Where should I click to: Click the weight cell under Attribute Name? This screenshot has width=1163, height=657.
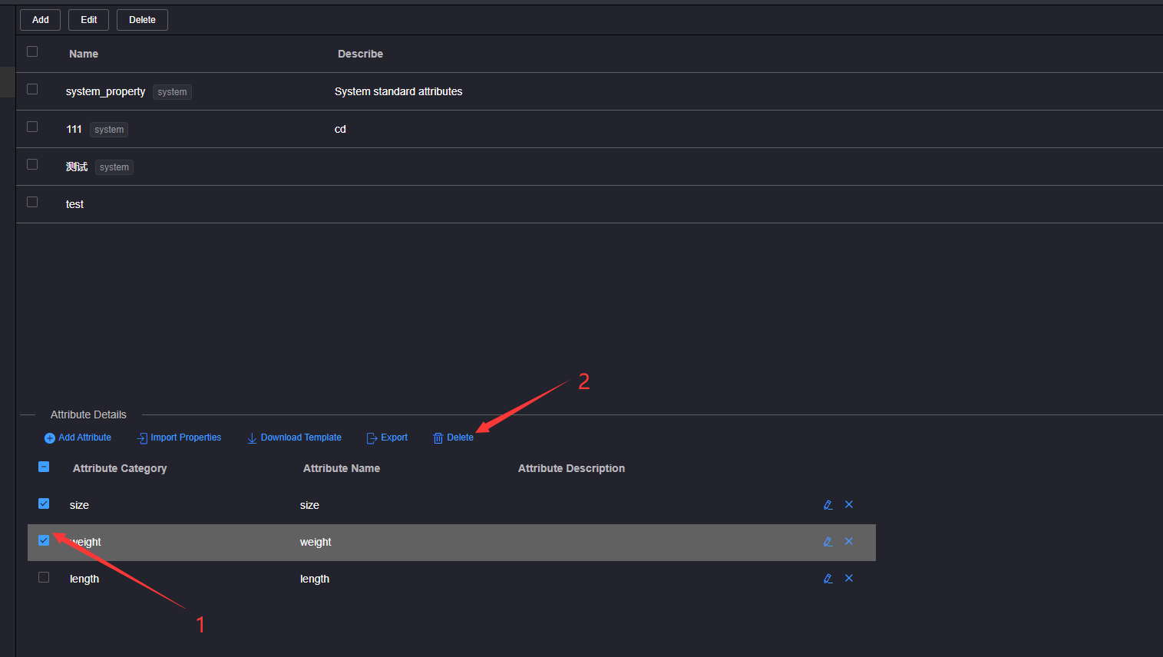[316, 542]
